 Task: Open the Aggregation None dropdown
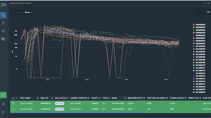coord(29,12)
